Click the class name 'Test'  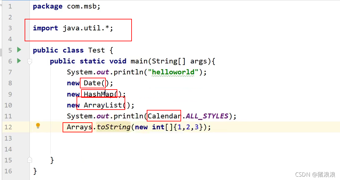(97, 50)
